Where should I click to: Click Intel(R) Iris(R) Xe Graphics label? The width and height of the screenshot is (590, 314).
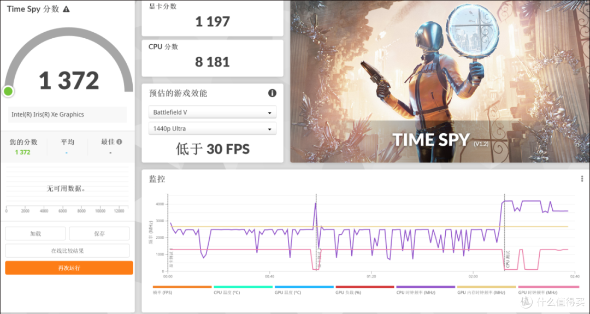coord(48,114)
